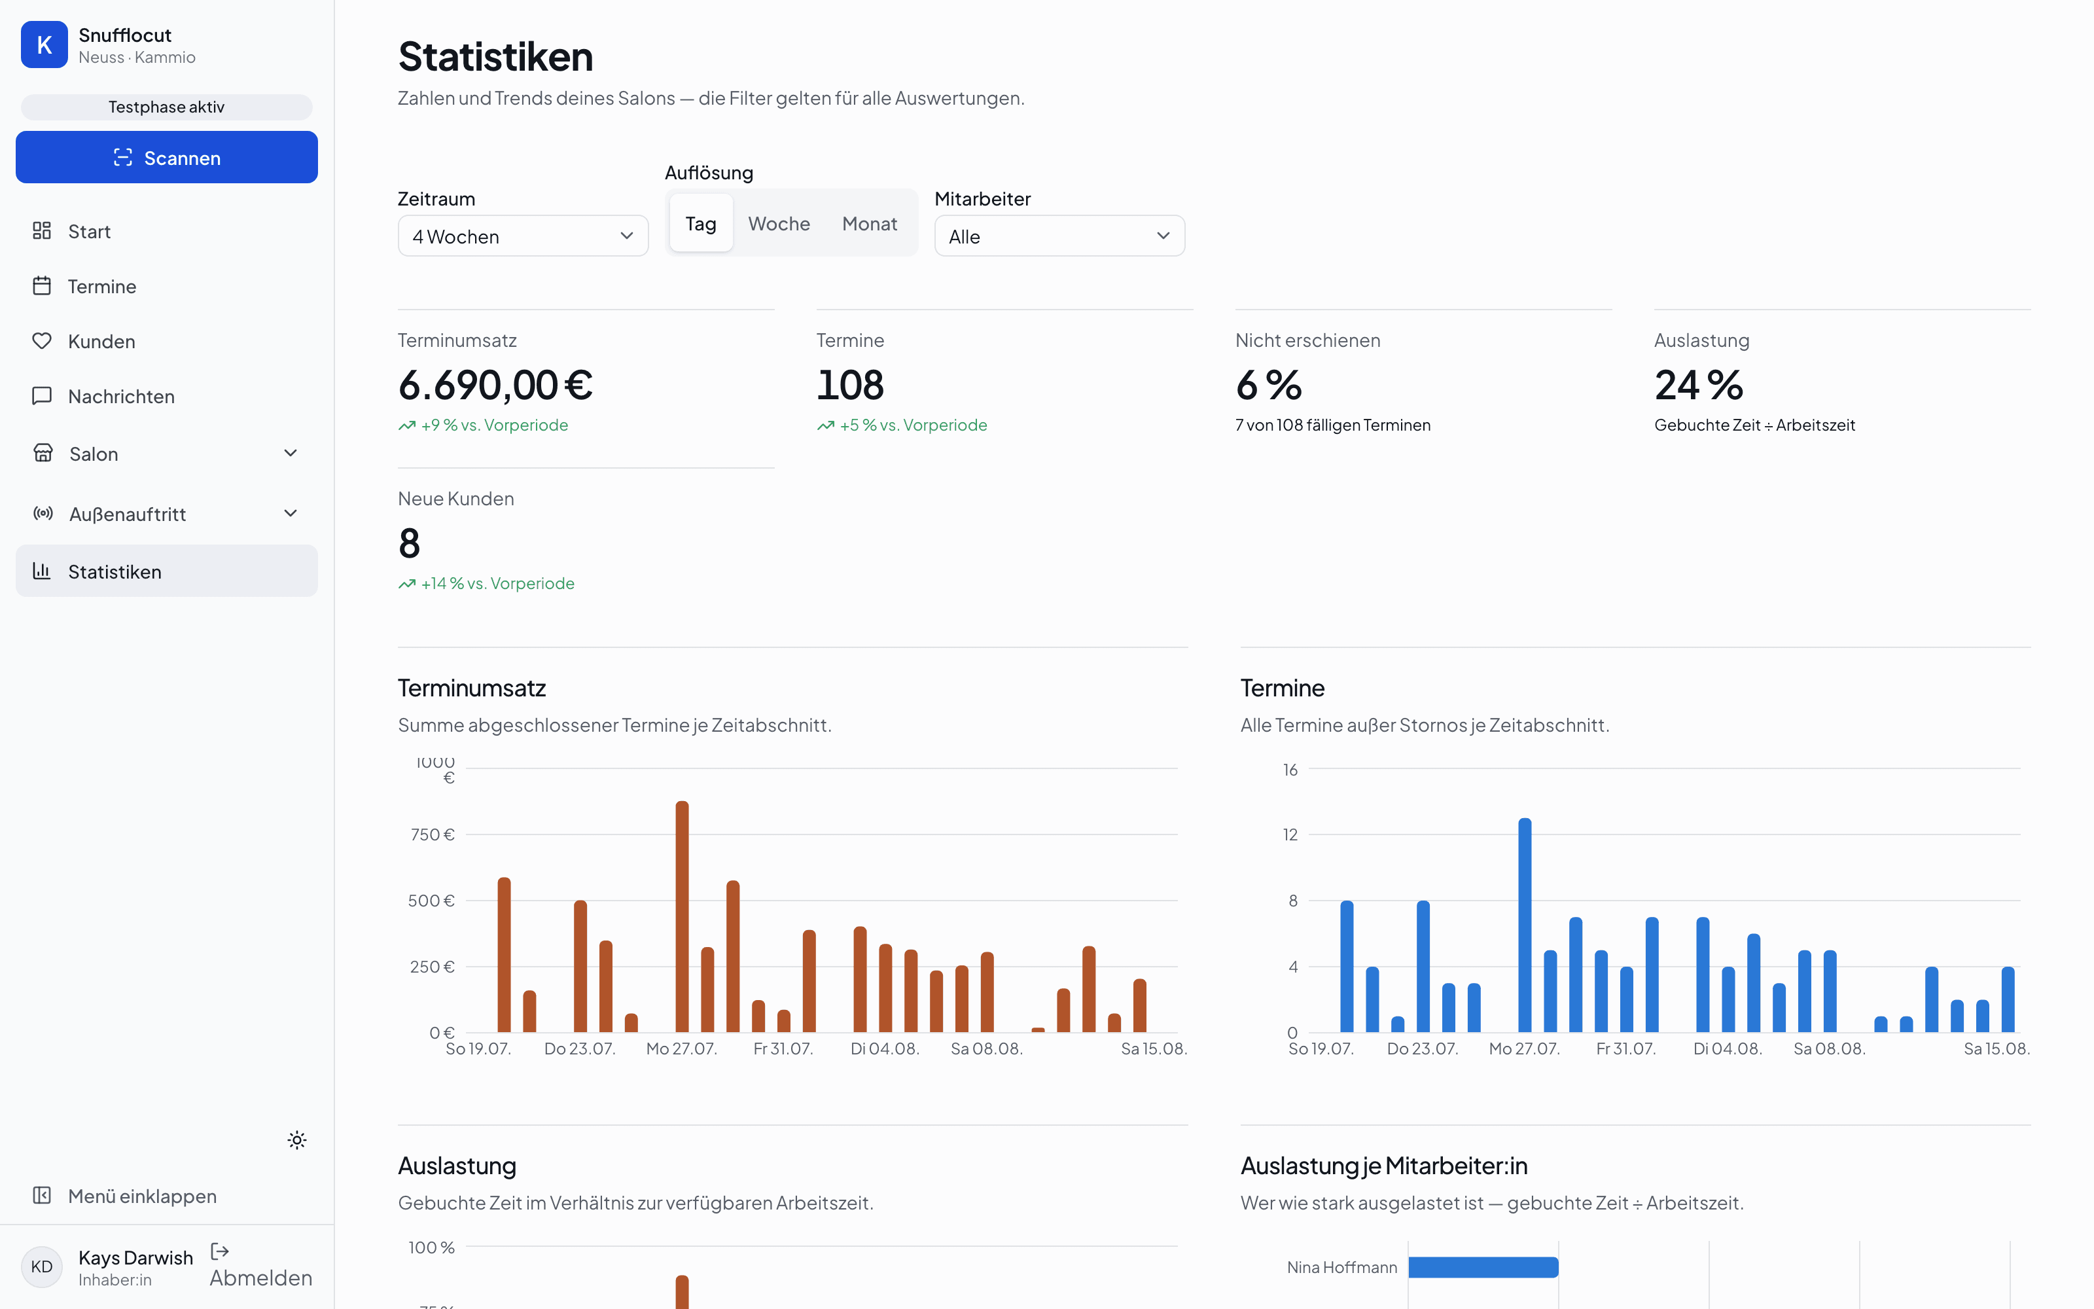Screen dimensions: 2094x1309
Task: Click the Auslastung chart title
Action: coord(457,1166)
